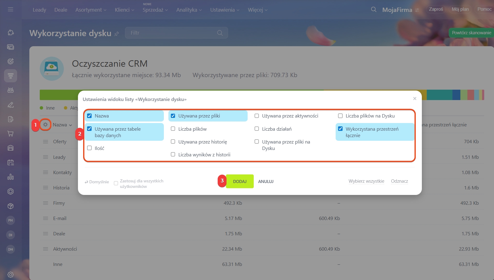The image size is (494, 280).
Task: Toggle Zastosuj dla wszystkich użytkowników checkbox
Action: pyautogui.click(x=116, y=183)
